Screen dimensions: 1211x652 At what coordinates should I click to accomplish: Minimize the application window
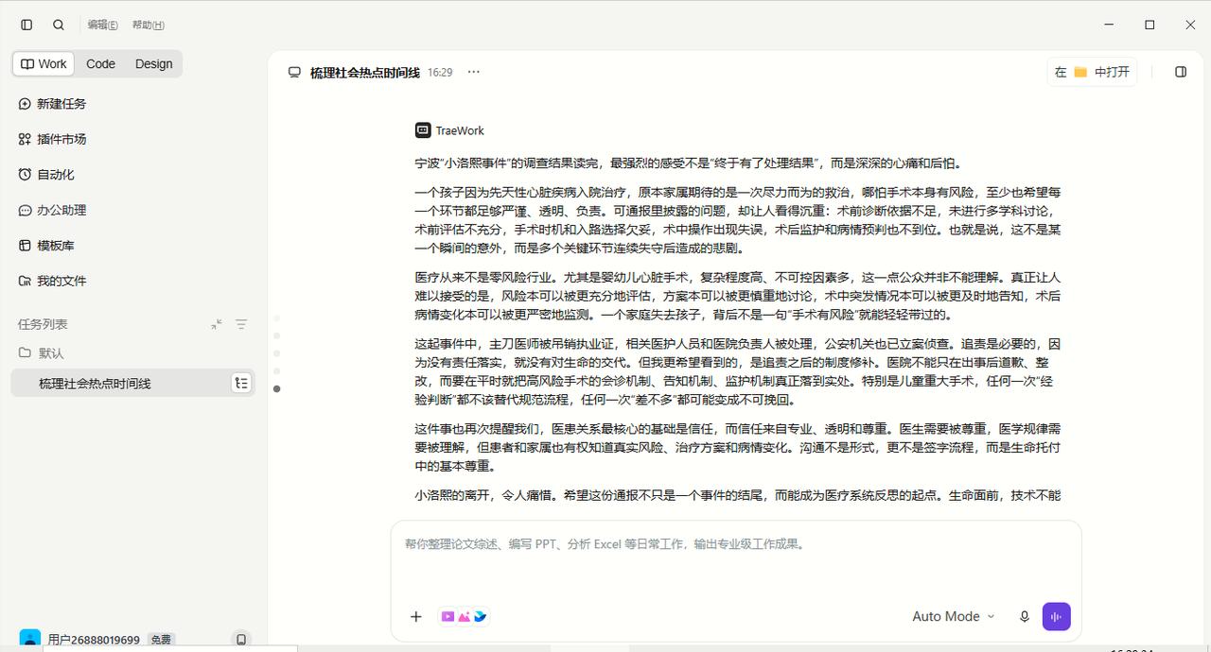(1108, 26)
